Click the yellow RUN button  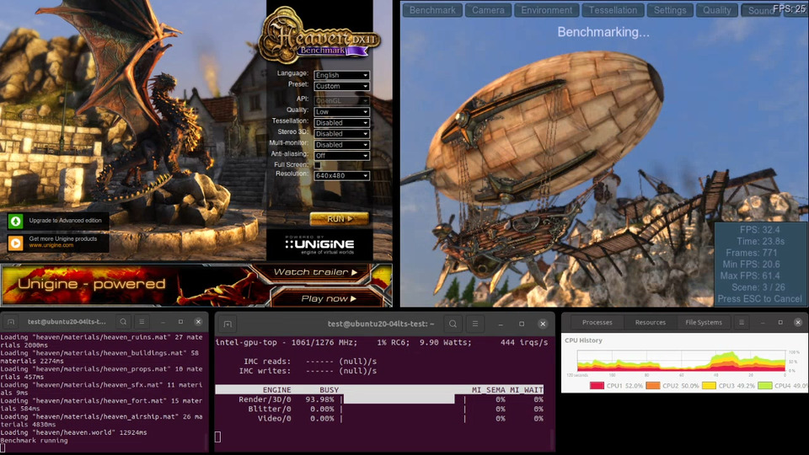pyautogui.click(x=339, y=219)
